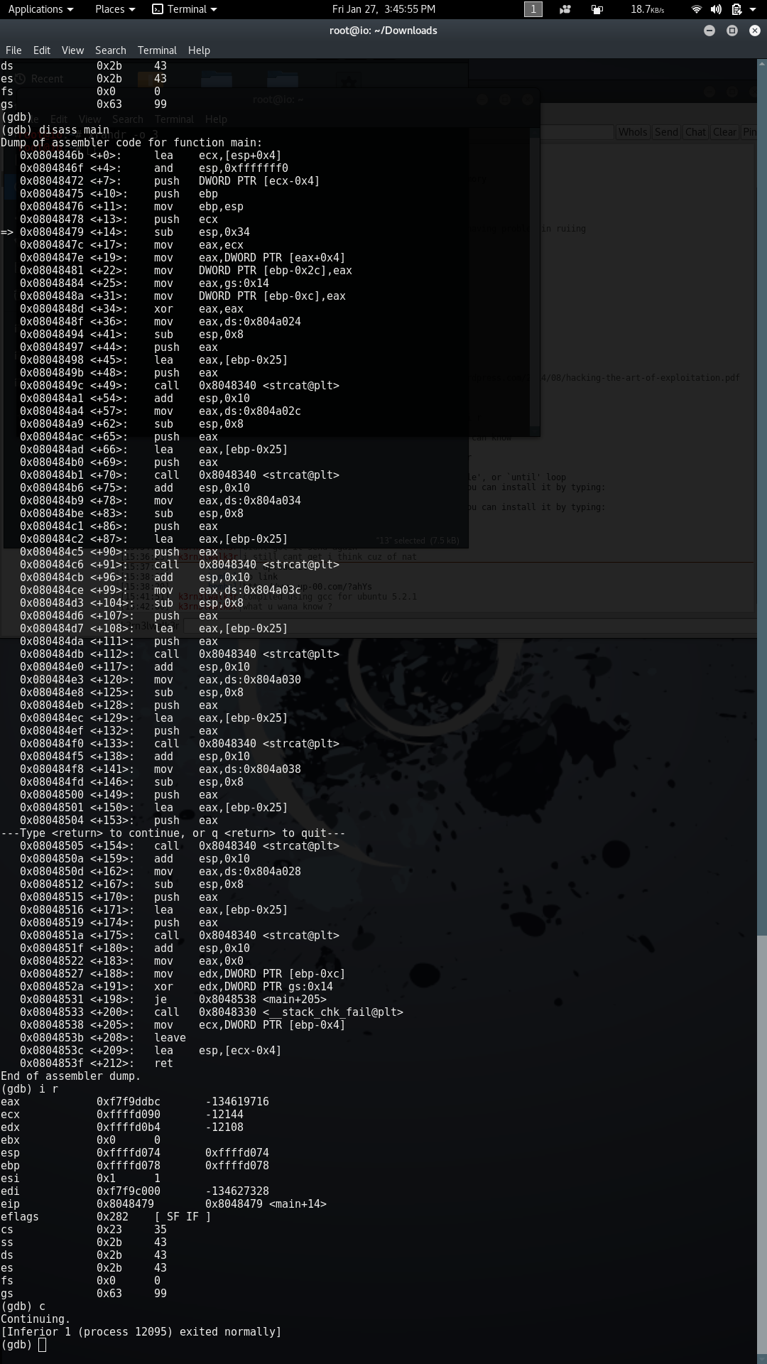
Task: Click the 18.7 KB/s network speed indicator
Action: [647, 9]
